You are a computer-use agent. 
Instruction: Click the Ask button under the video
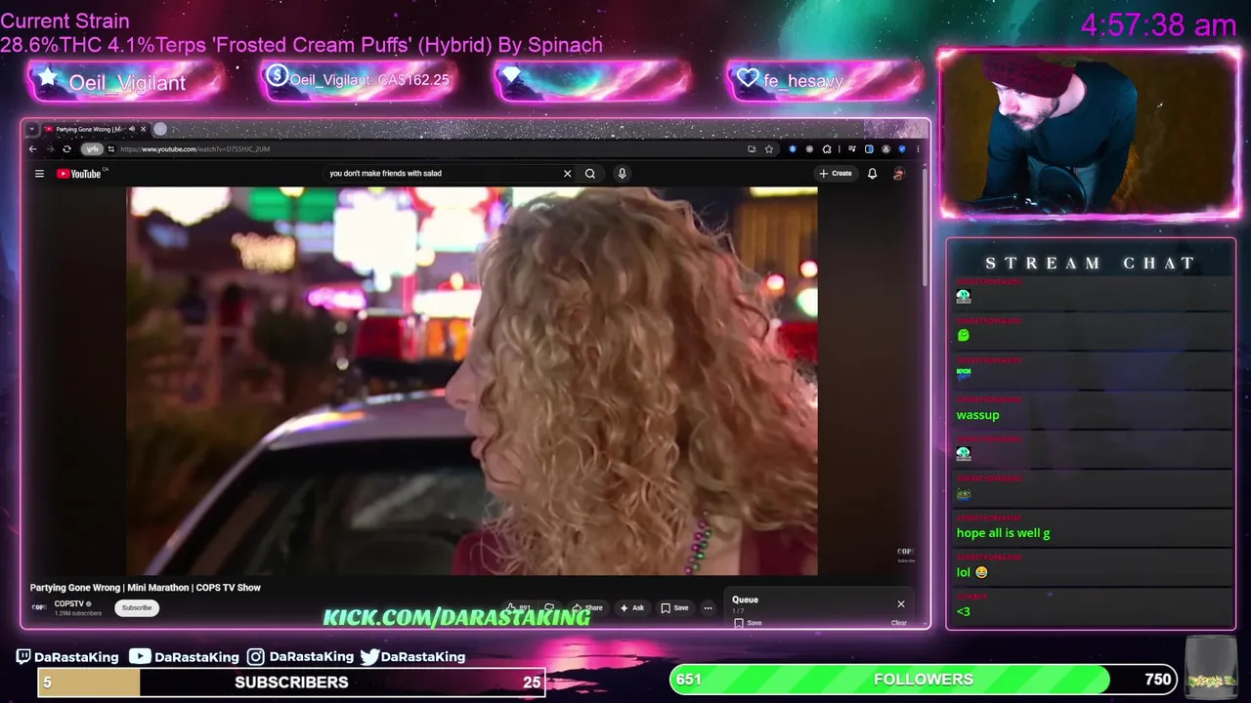pos(632,607)
